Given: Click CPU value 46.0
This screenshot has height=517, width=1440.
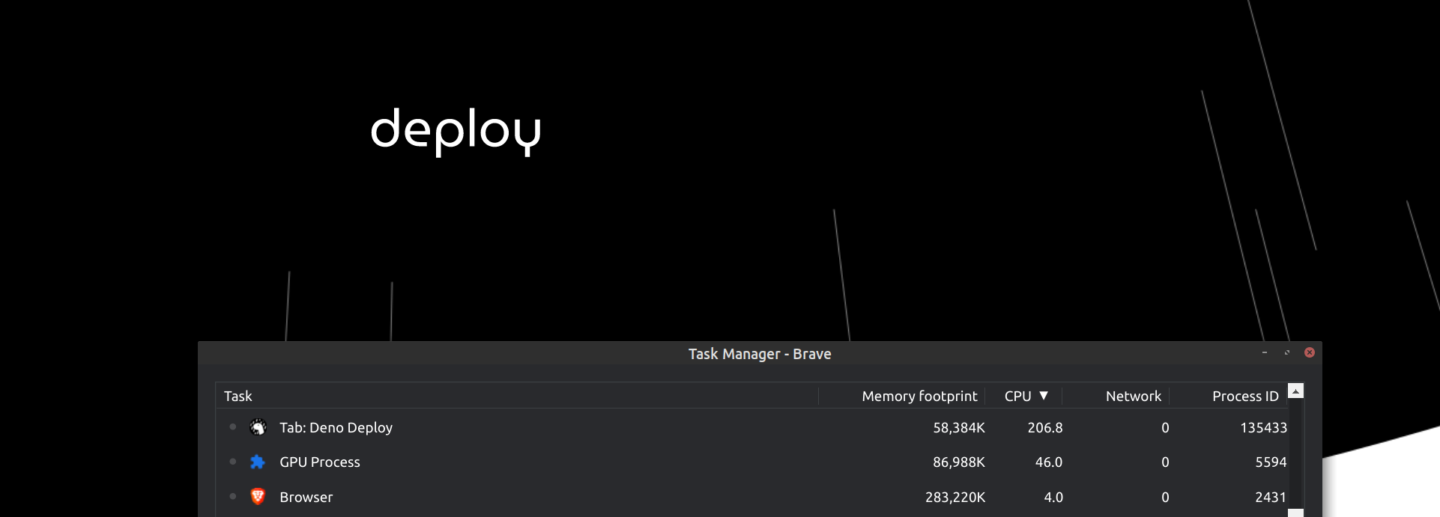Looking at the screenshot, I should 1049,462.
